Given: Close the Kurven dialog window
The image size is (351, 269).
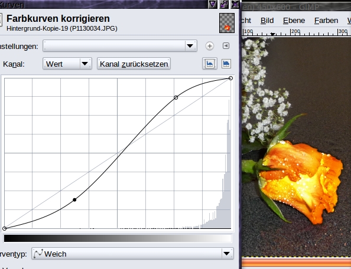Looking at the screenshot, I should coord(235,4).
